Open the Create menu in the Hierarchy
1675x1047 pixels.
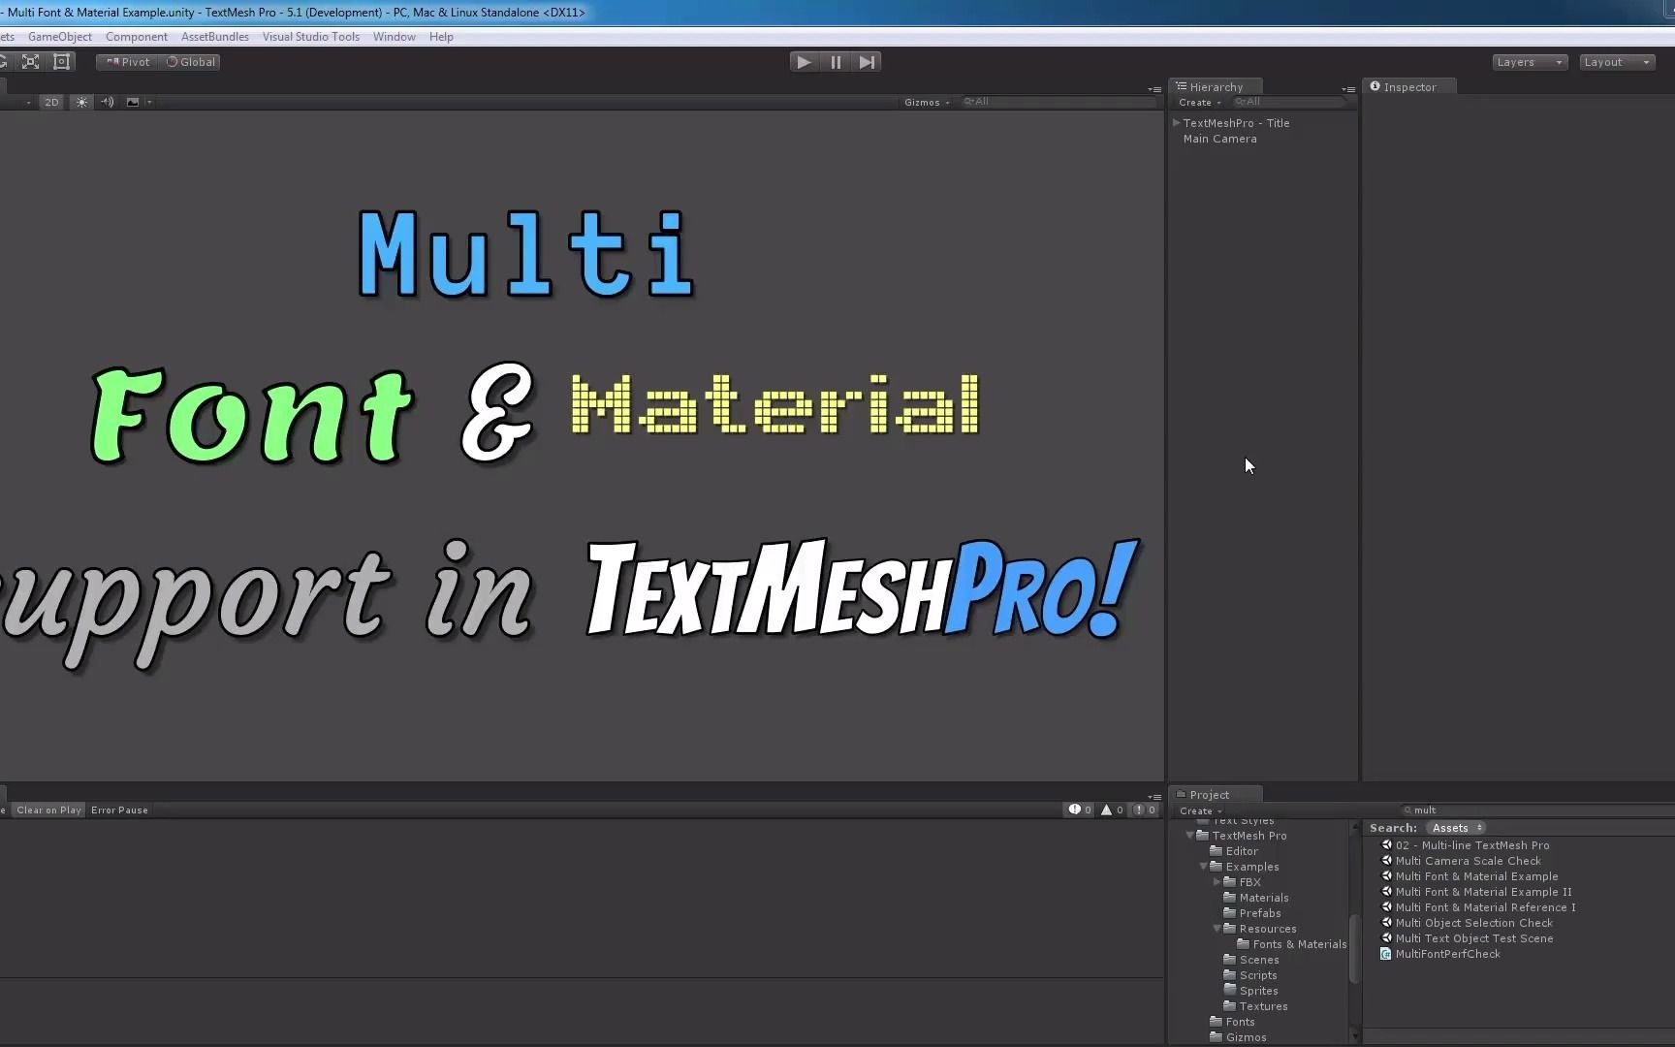tap(1198, 102)
